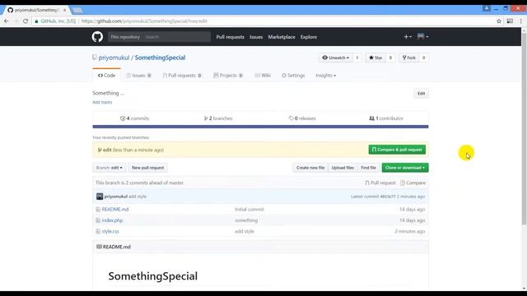Open Marketplace in top navigation
527x296 pixels.
[282, 37]
